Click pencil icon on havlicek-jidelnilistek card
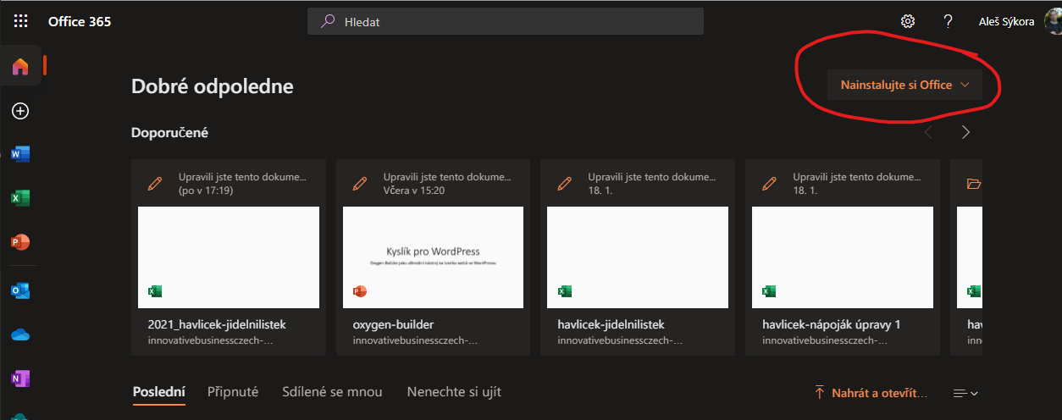 pyautogui.click(x=565, y=183)
